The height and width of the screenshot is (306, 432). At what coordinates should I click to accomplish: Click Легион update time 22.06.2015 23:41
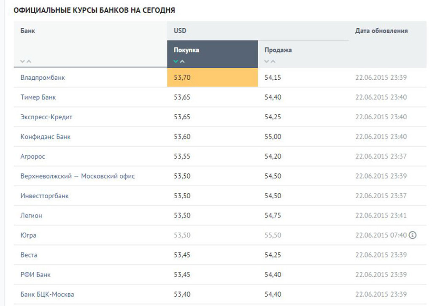point(381,215)
